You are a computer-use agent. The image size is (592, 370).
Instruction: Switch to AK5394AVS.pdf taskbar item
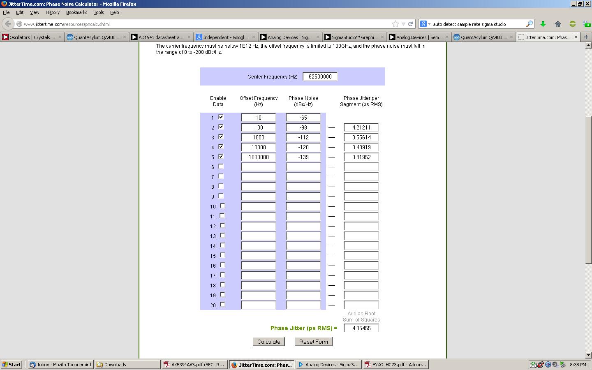pos(194,365)
